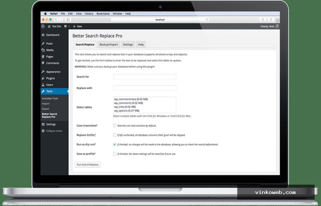This screenshot has height=206, width=321.
Task: Select wp_links table in list
Action: pyautogui.click(x=145, y=107)
